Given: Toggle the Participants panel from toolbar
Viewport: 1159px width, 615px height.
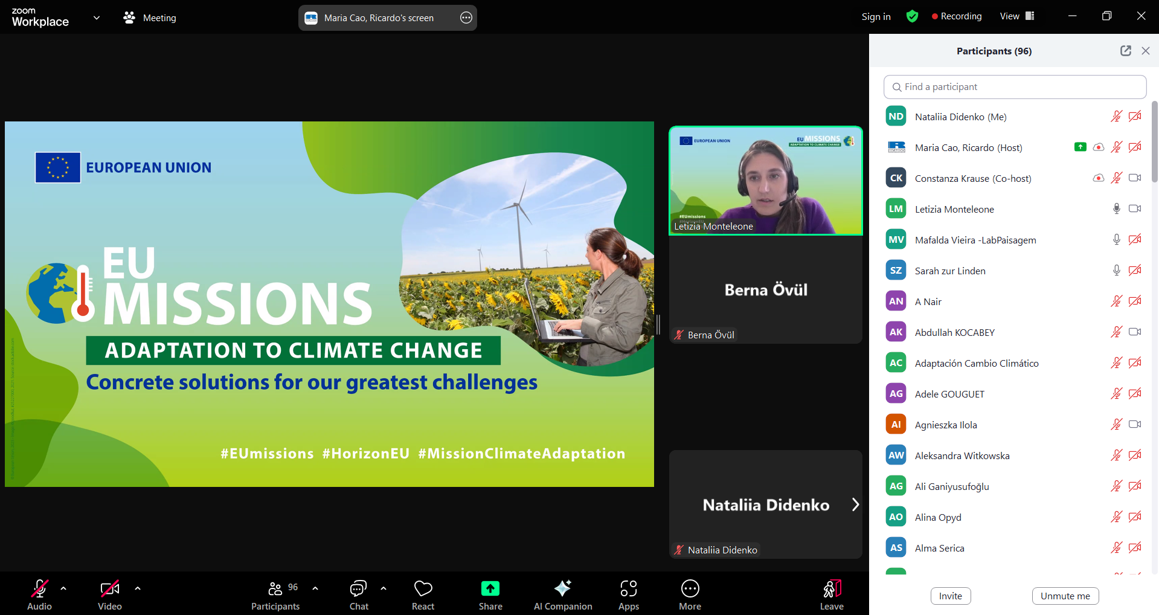Looking at the screenshot, I should [x=275, y=594].
